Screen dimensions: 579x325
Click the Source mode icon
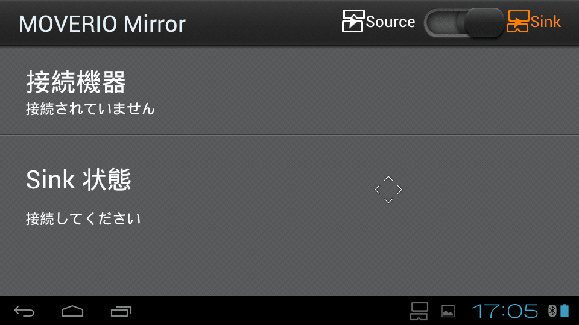click(x=353, y=21)
